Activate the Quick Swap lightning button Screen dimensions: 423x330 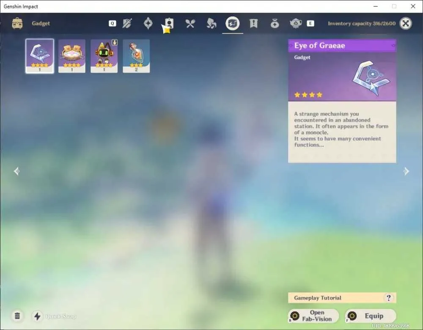(38, 316)
